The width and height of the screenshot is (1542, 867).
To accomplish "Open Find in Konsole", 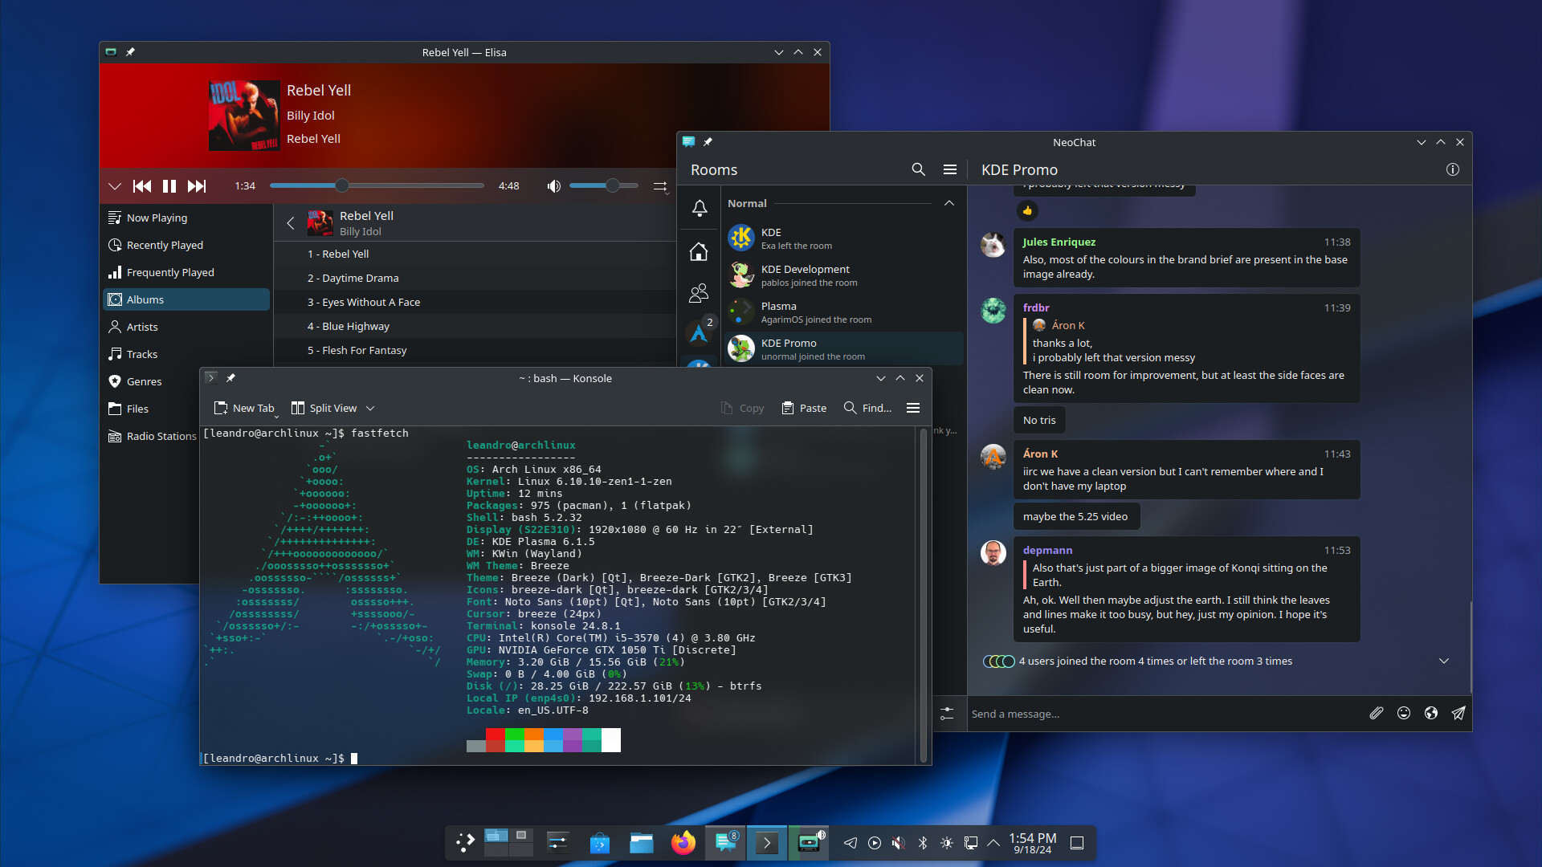I will [867, 408].
